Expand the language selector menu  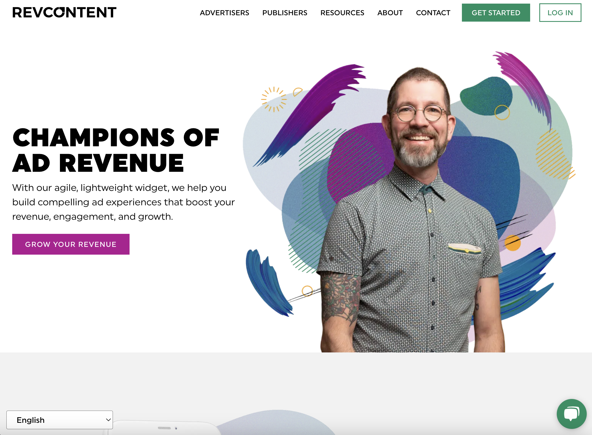[x=60, y=419]
